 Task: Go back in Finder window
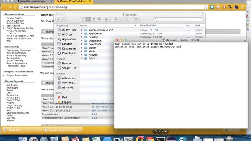(58, 19)
